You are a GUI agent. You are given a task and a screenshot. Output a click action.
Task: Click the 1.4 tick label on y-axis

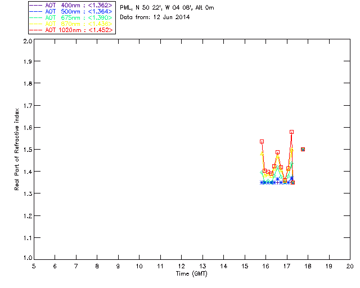28,172
